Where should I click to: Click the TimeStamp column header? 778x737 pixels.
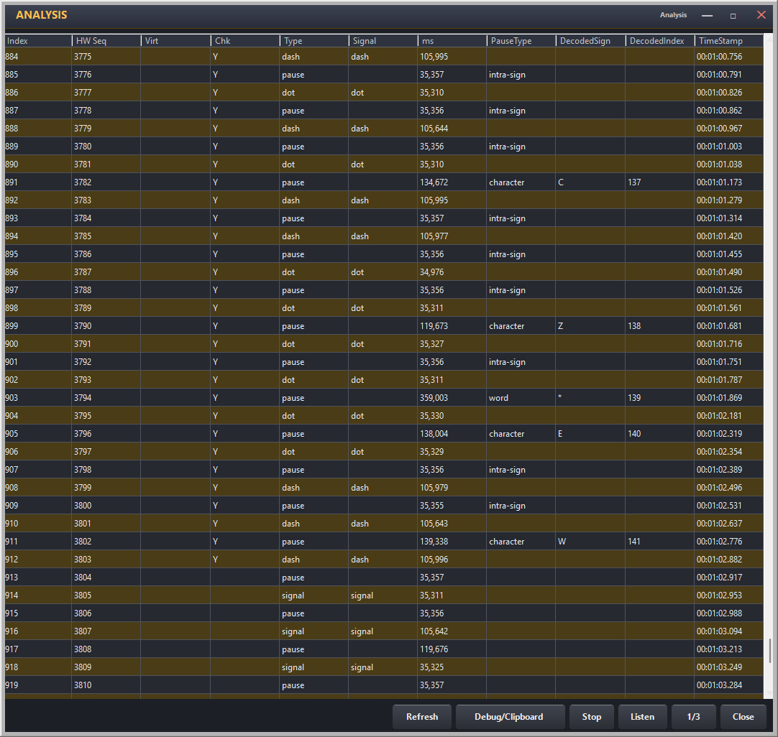click(x=729, y=41)
